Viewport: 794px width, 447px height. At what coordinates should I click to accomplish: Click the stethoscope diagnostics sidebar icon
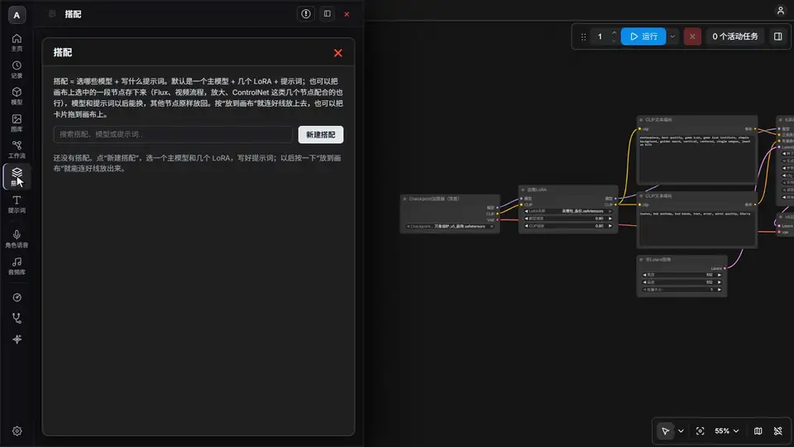tap(17, 318)
